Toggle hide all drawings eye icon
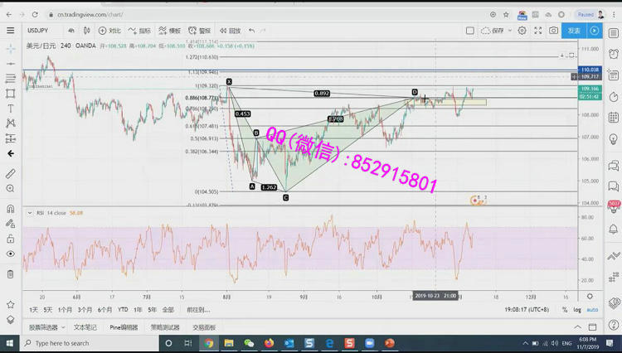622x353 pixels. click(11, 254)
